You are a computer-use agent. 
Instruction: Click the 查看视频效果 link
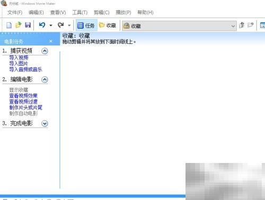point(23,96)
